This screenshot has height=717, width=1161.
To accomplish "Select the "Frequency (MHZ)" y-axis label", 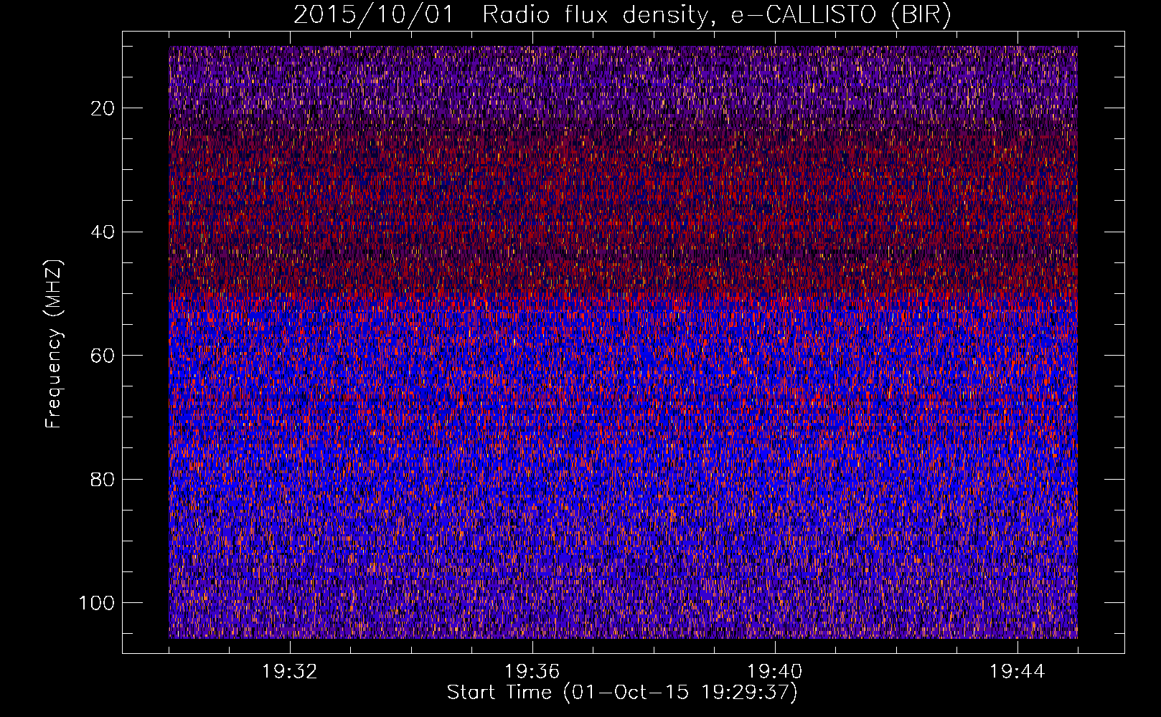I will pos(54,344).
